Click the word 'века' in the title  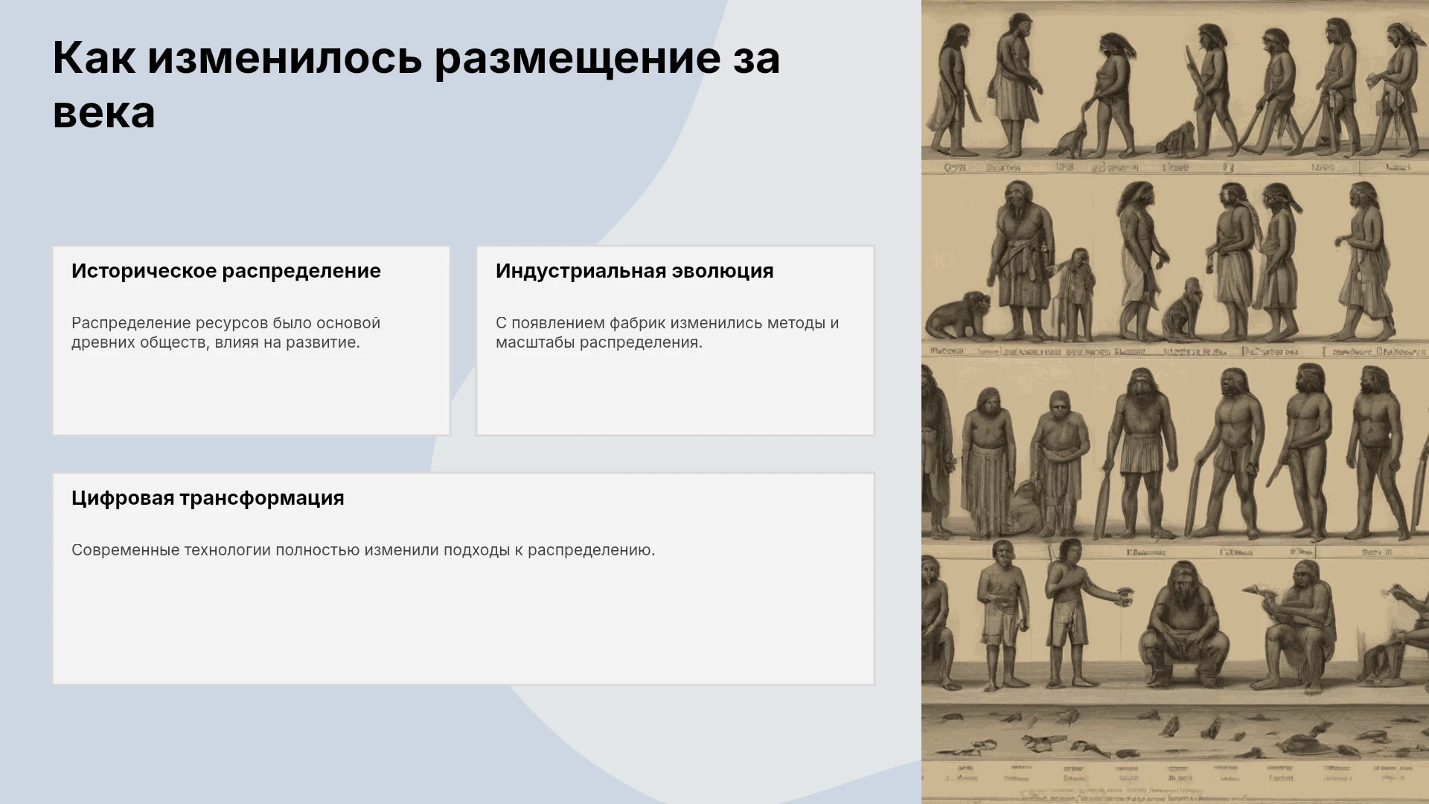104,112
